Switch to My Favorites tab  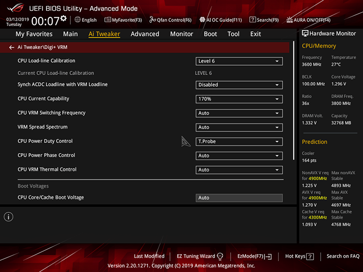tap(34, 34)
